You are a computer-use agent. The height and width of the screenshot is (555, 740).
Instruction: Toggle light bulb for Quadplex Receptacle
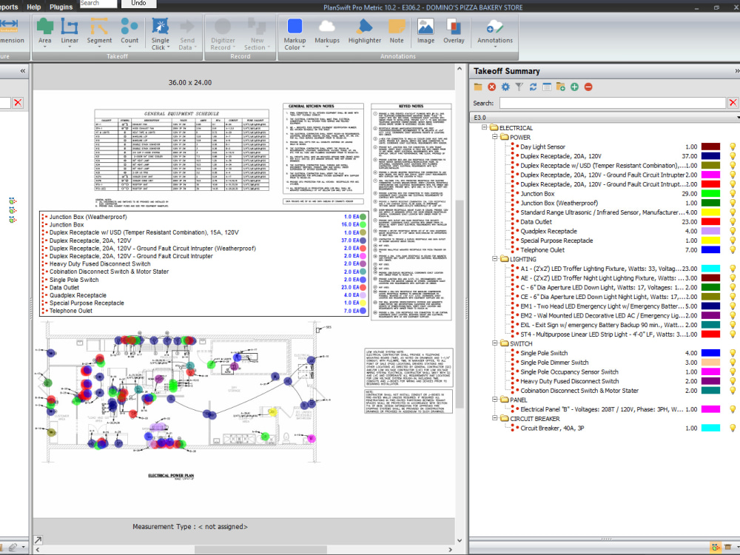pyautogui.click(x=733, y=231)
